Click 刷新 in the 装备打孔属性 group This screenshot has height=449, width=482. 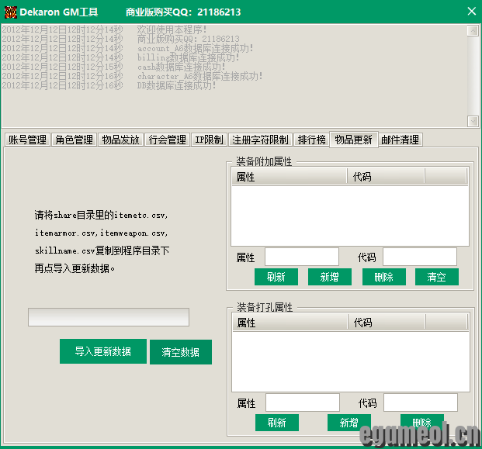coord(276,423)
